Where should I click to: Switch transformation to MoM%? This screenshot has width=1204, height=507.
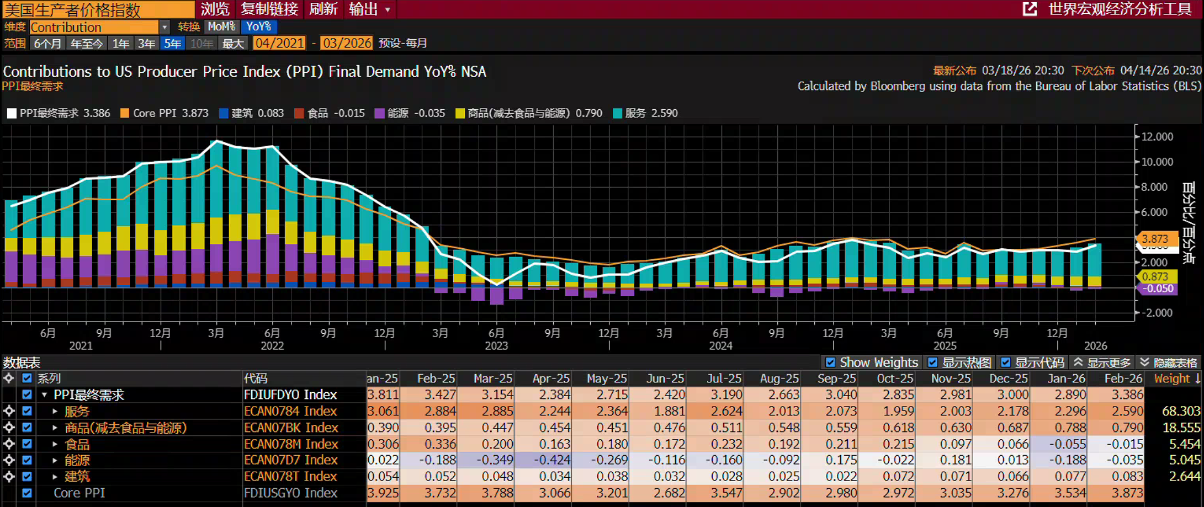tap(221, 26)
